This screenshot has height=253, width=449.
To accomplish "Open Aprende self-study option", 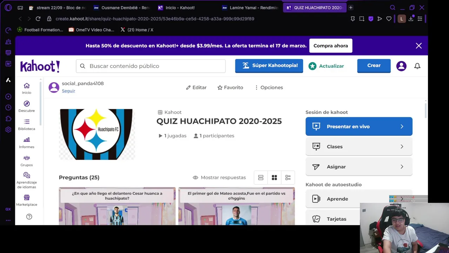I will point(359,199).
